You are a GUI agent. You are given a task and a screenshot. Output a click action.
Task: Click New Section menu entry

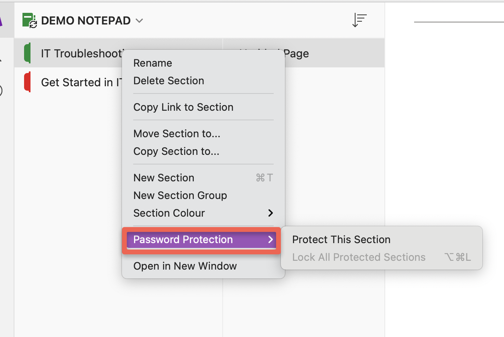point(164,178)
